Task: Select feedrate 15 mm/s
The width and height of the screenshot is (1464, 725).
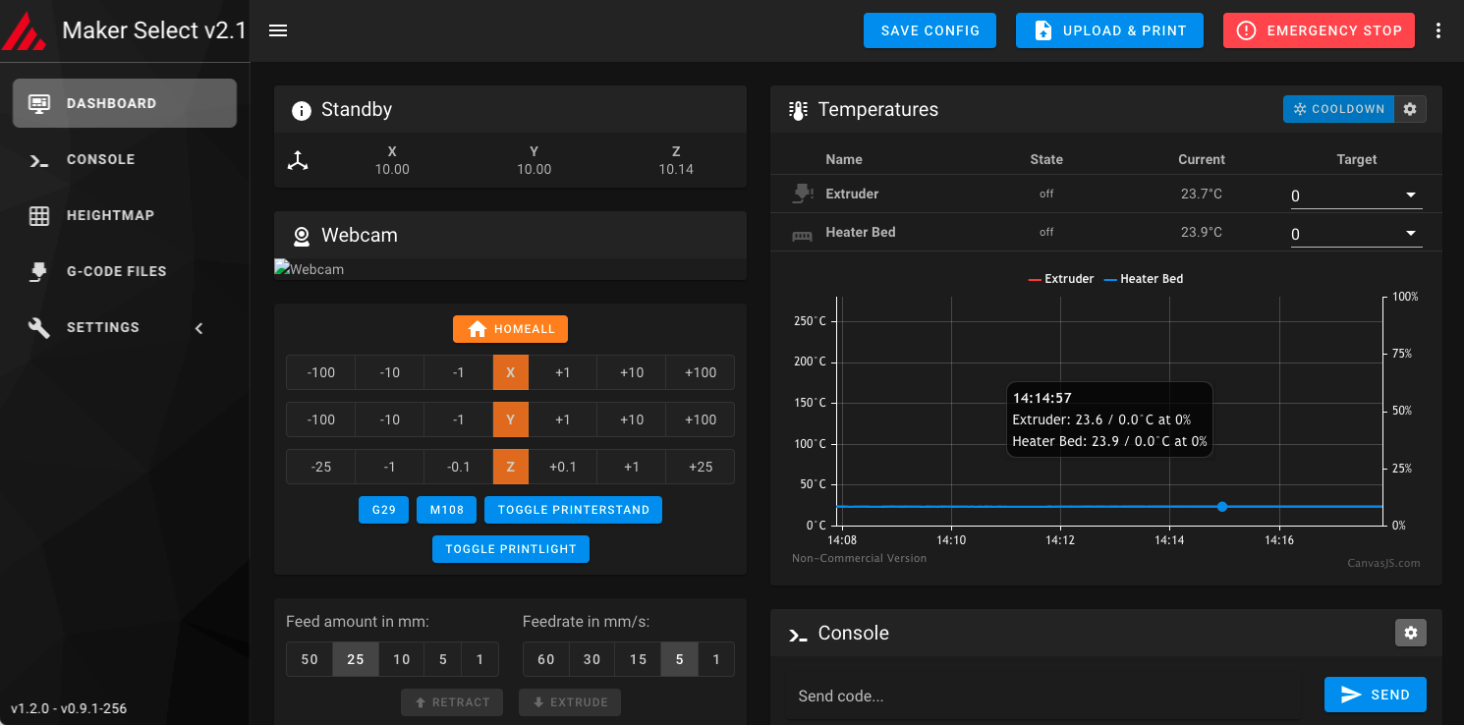Action: pyautogui.click(x=638, y=659)
